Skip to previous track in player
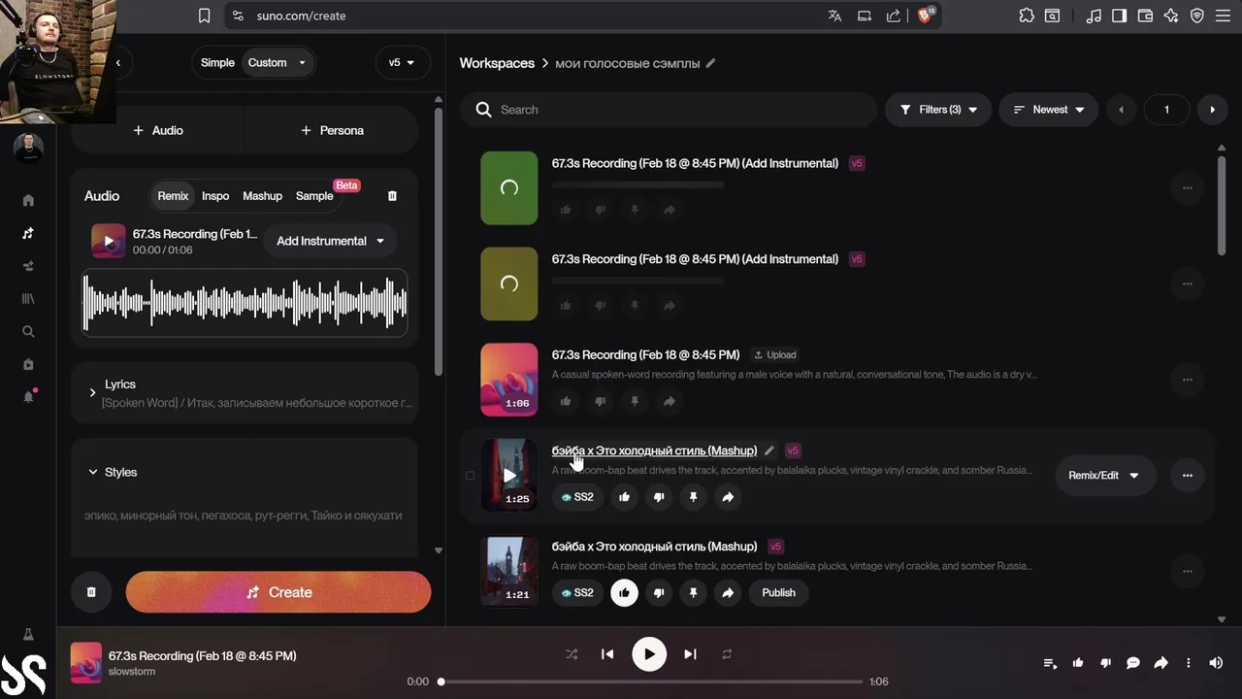This screenshot has width=1242, height=699. [607, 654]
